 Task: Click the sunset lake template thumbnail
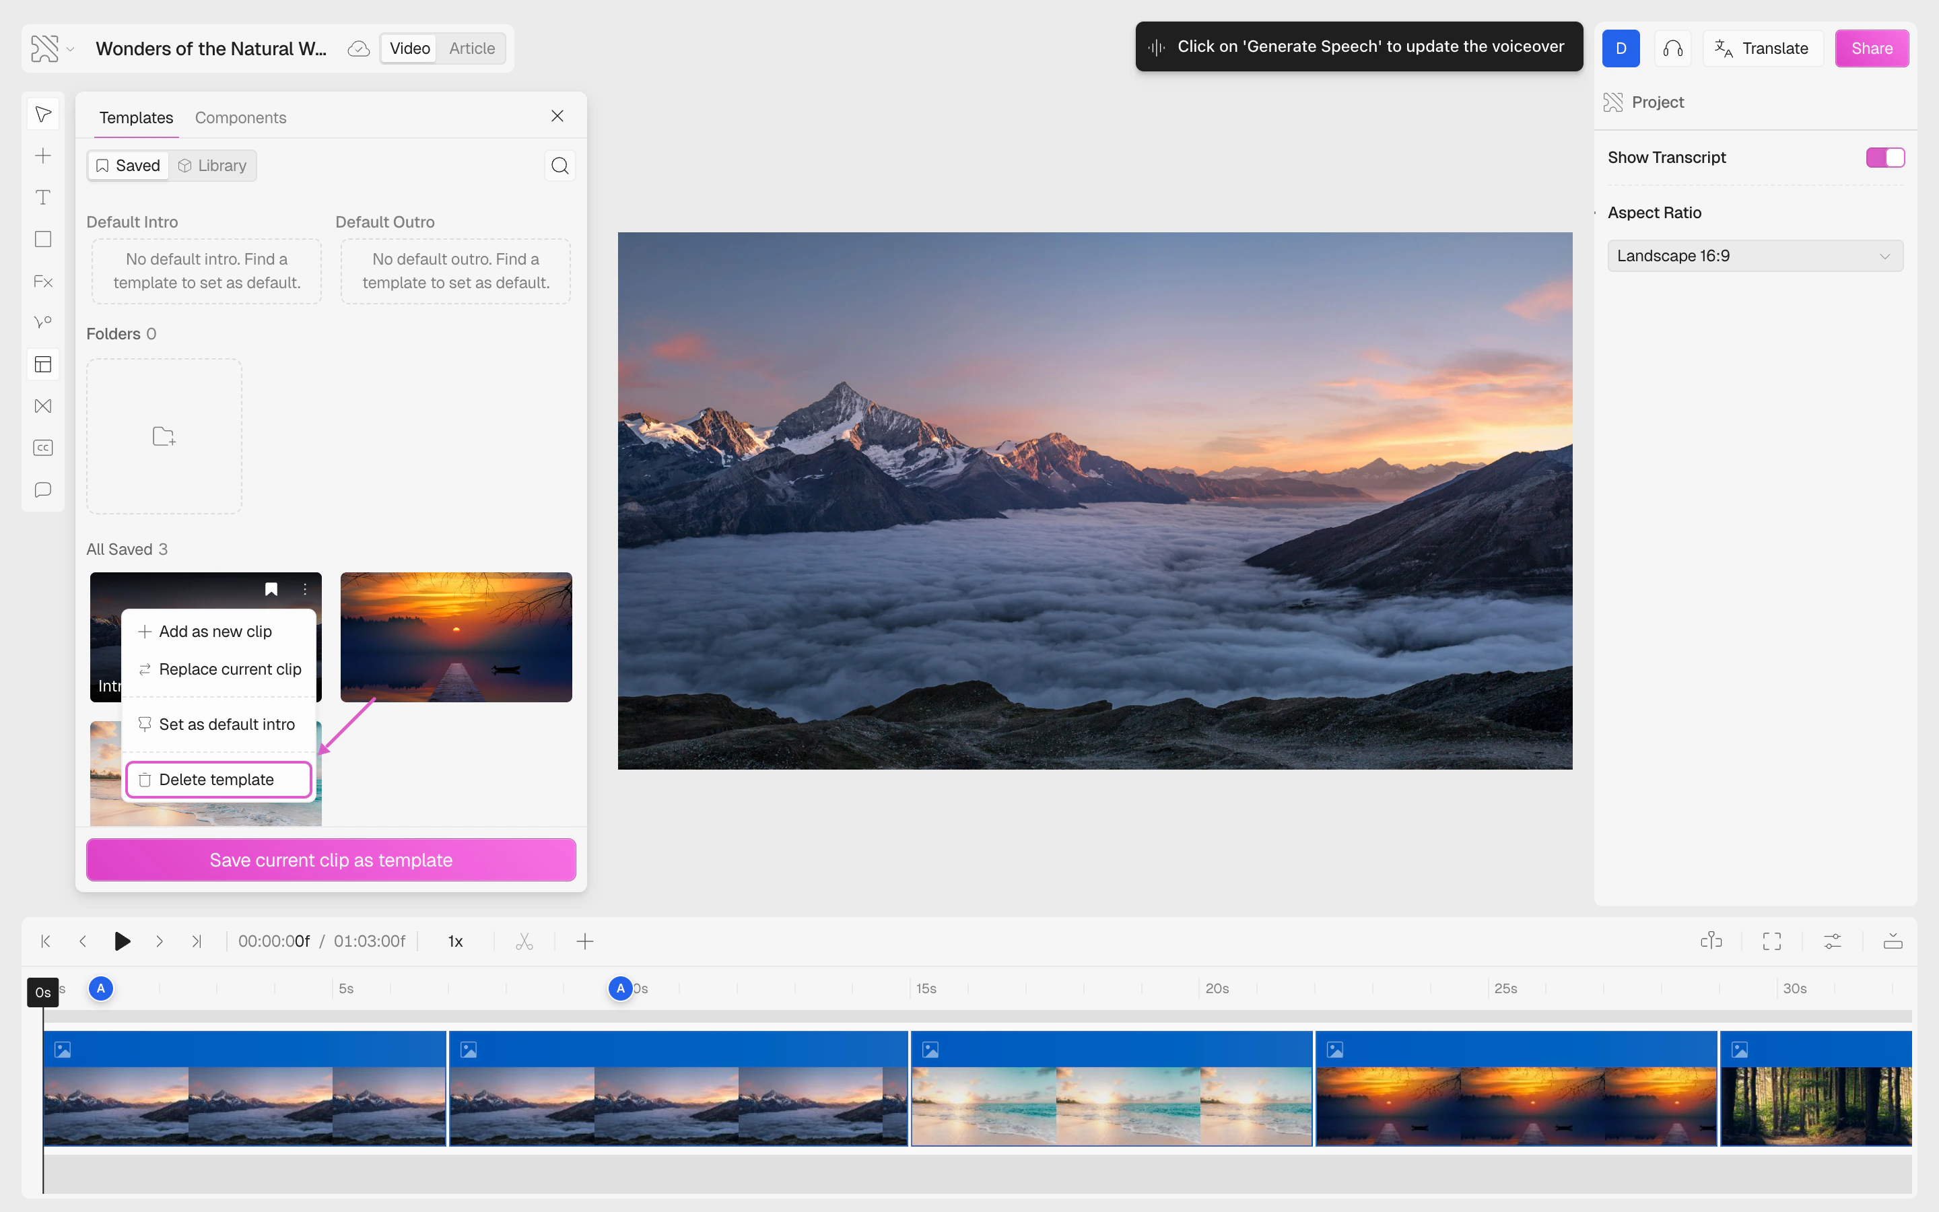click(456, 636)
